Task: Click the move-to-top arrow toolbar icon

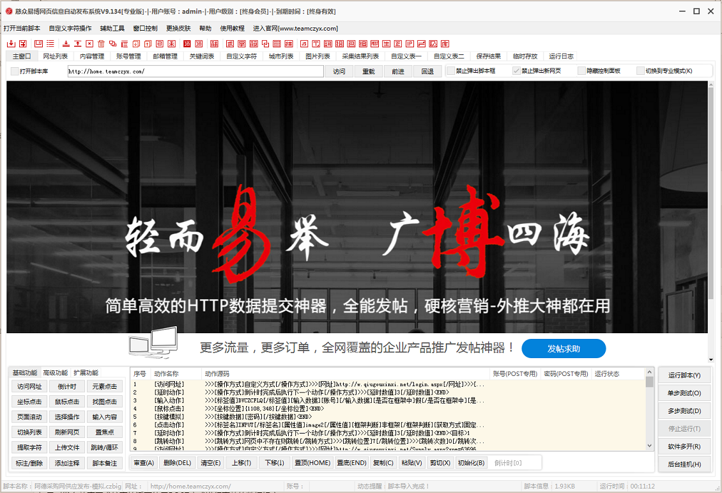Action: tap(77, 43)
